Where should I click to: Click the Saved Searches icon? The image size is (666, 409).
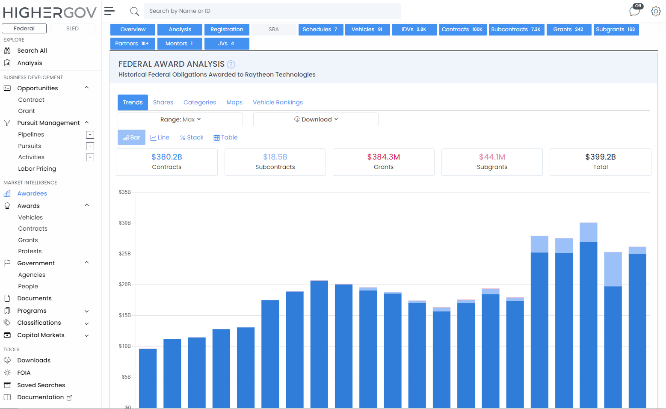[x=7, y=385]
